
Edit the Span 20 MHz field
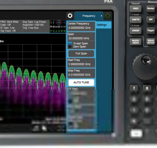[81, 37]
